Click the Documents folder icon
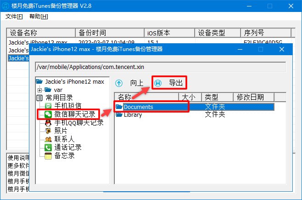The image size is (302, 200). pyautogui.click(x=119, y=107)
